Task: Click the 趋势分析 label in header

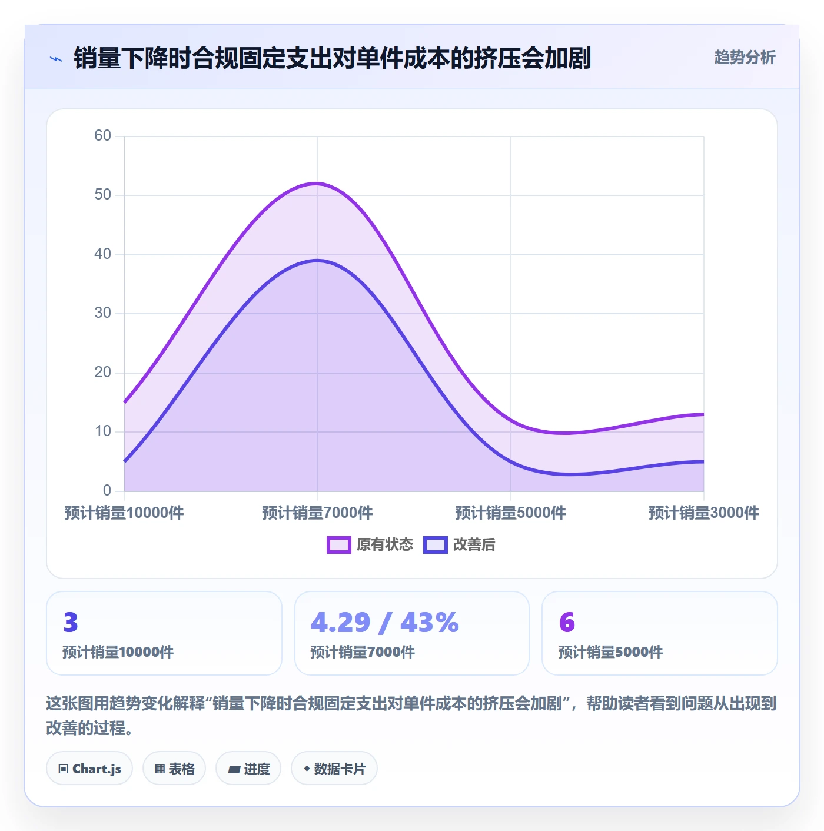Action: [x=745, y=58]
